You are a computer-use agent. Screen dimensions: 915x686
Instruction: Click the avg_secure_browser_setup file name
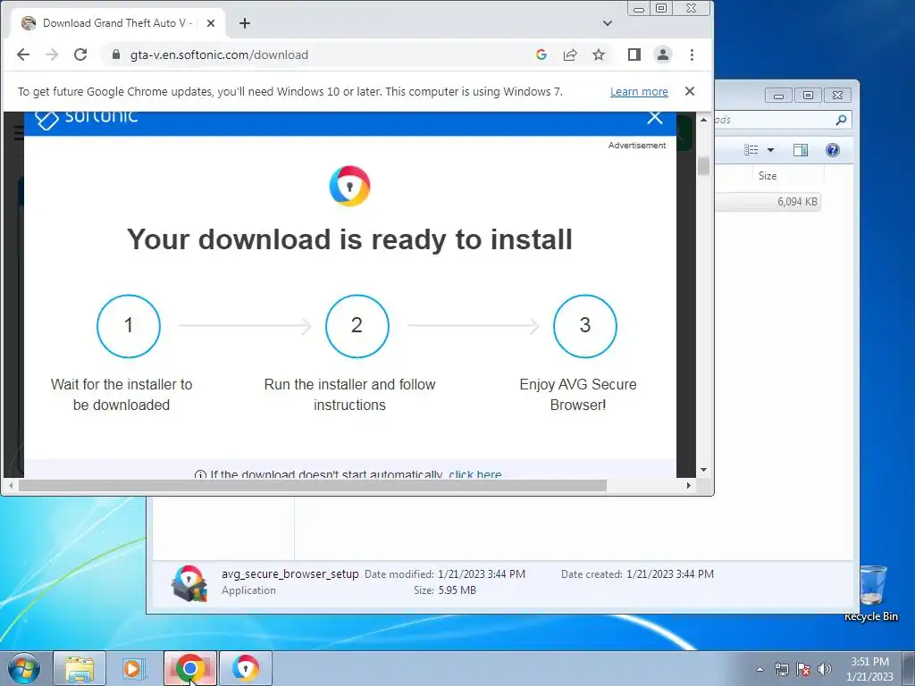(290, 574)
